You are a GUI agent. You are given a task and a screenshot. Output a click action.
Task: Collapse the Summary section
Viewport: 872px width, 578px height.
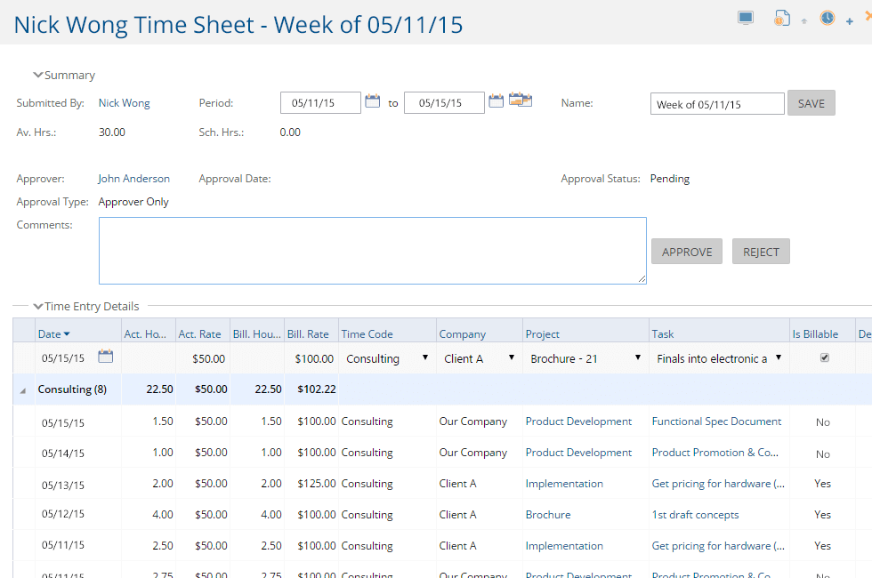click(38, 75)
